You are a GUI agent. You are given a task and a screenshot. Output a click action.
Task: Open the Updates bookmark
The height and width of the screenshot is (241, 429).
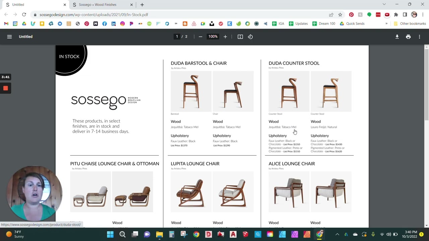[298, 23]
